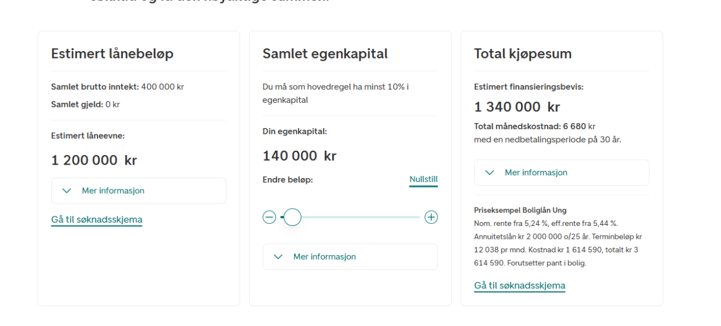Select the 1 200 000 kr låneevne amount
The height and width of the screenshot is (326, 721).
click(x=94, y=160)
